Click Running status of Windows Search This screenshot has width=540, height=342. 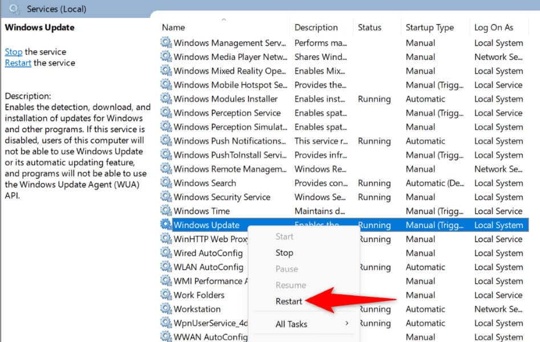[x=374, y=183]
